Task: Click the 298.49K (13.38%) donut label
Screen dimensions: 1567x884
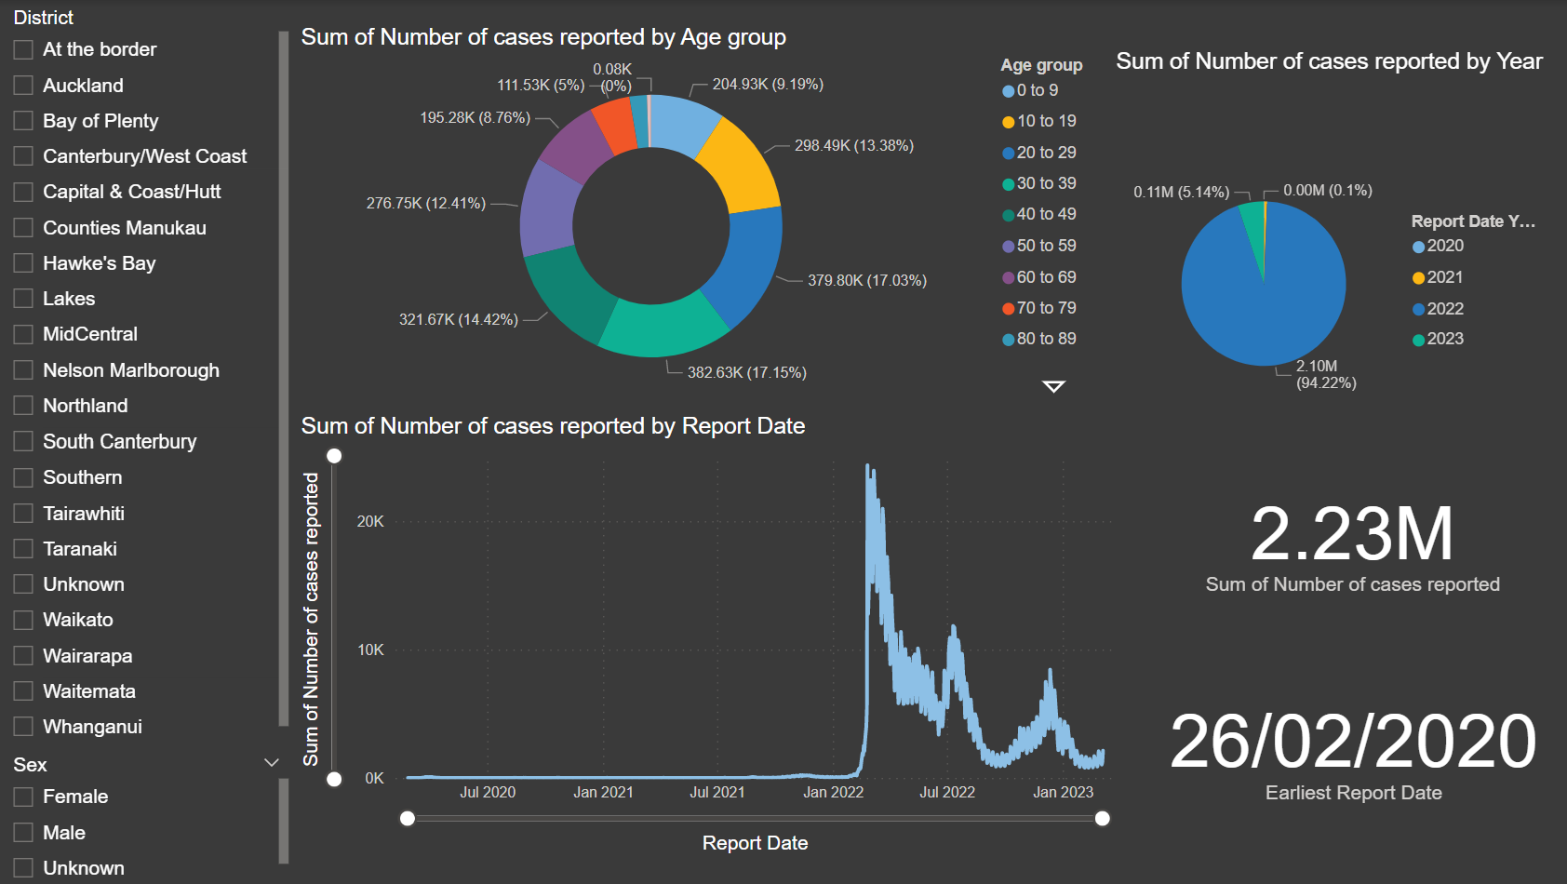Action: tap(854, 145)
